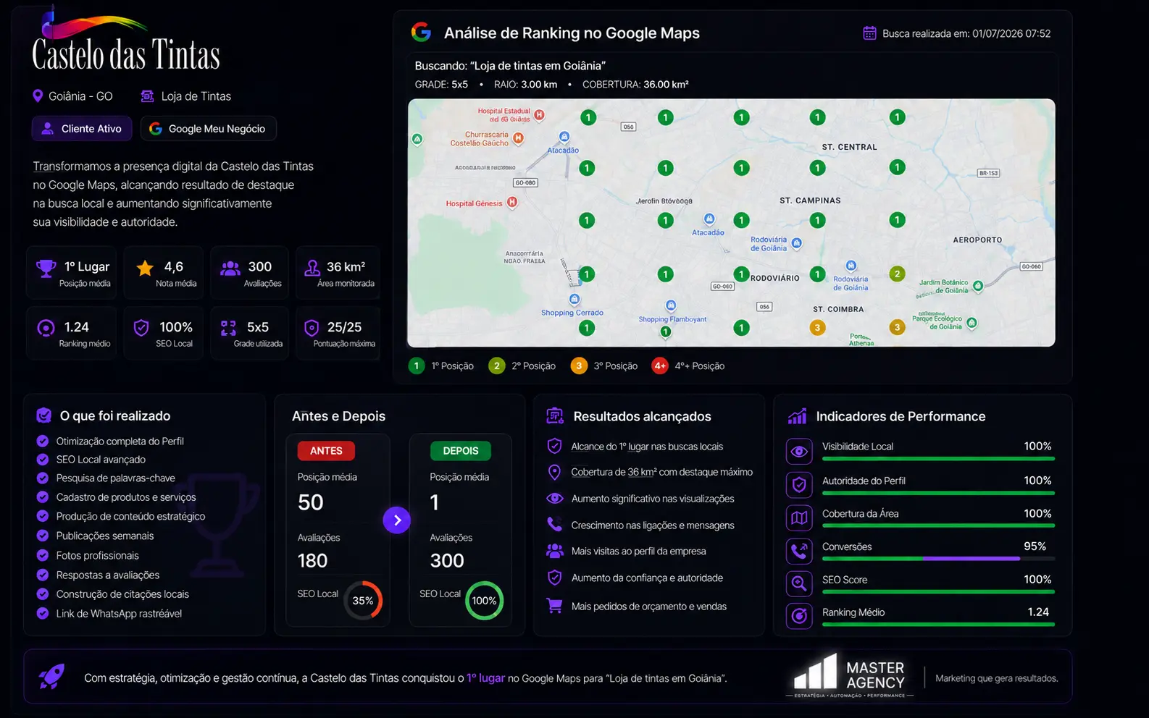The width and height of the screenshot is (1149, 718).
Task: Click the red ANTES badge
Action: pos(326,450)
